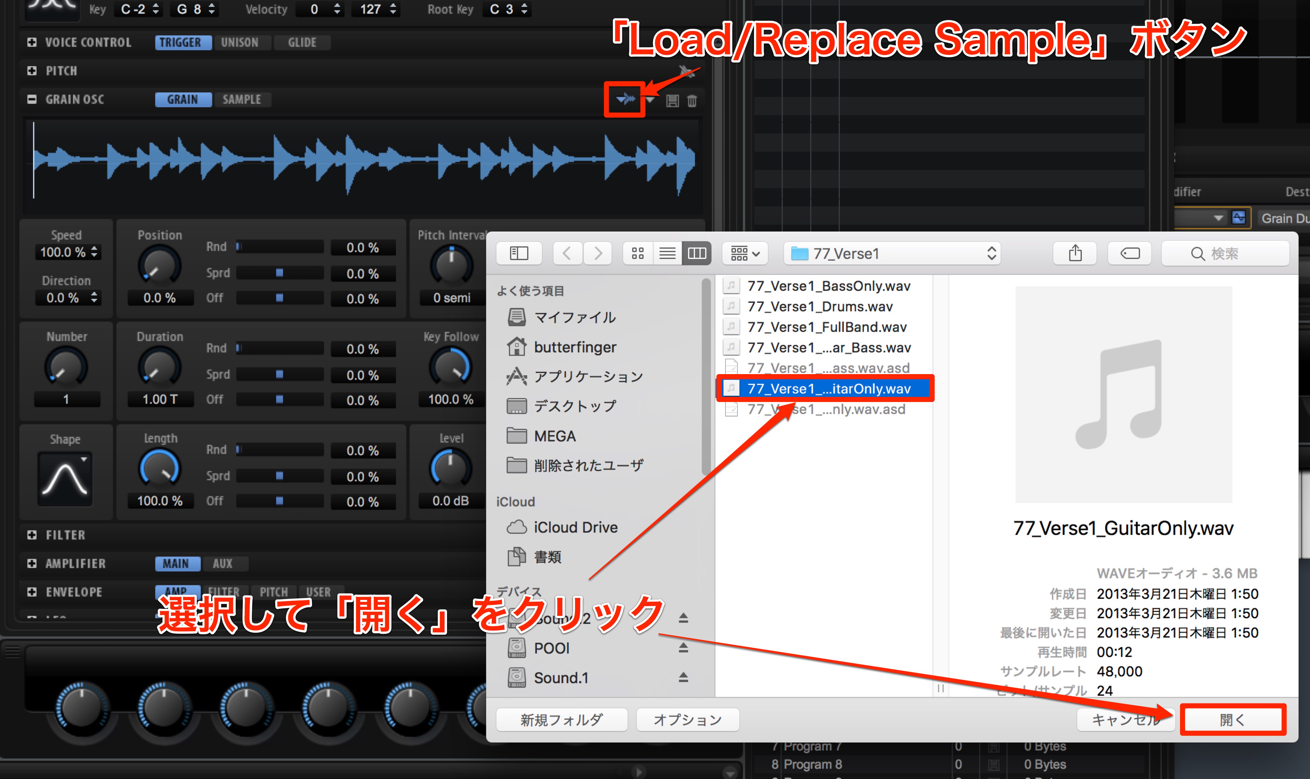Click the 新規フォルダ button
Viewport: 1310px width, 779px height.
pos(561,720)
